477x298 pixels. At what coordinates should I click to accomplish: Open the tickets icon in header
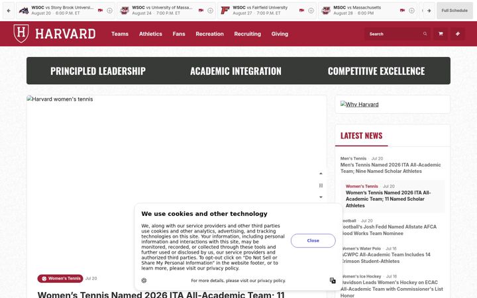[458, 34]
